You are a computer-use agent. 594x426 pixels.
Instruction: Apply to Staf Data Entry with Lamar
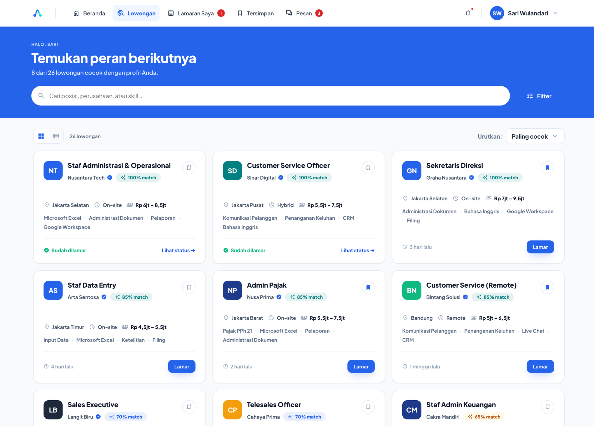[x=182, y=367]
